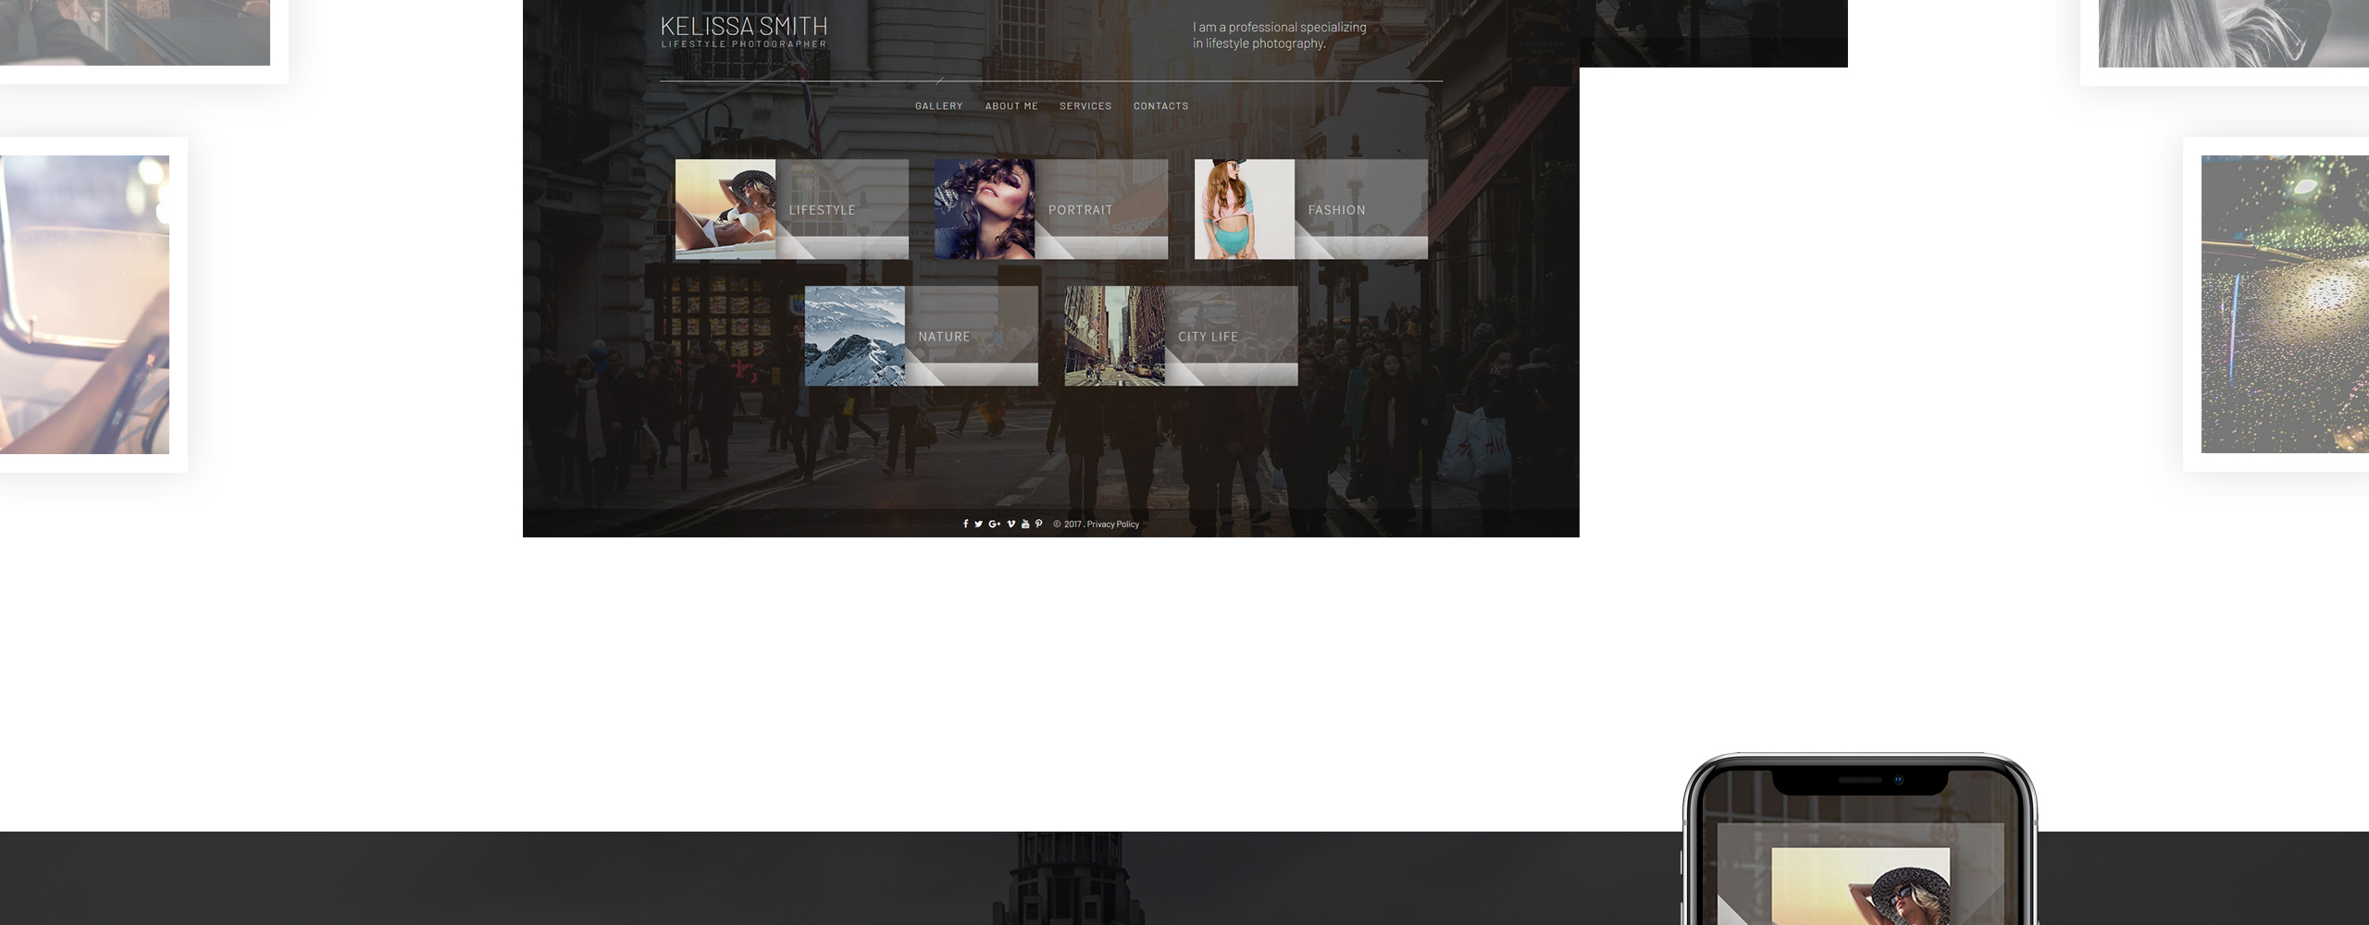Open the Portrait gallery card

(x=1051, y=209)
